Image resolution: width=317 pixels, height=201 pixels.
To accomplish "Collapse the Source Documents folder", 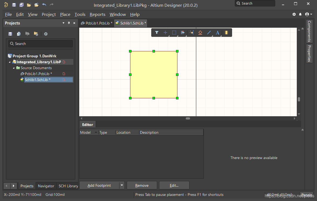I will pos(14,68).
